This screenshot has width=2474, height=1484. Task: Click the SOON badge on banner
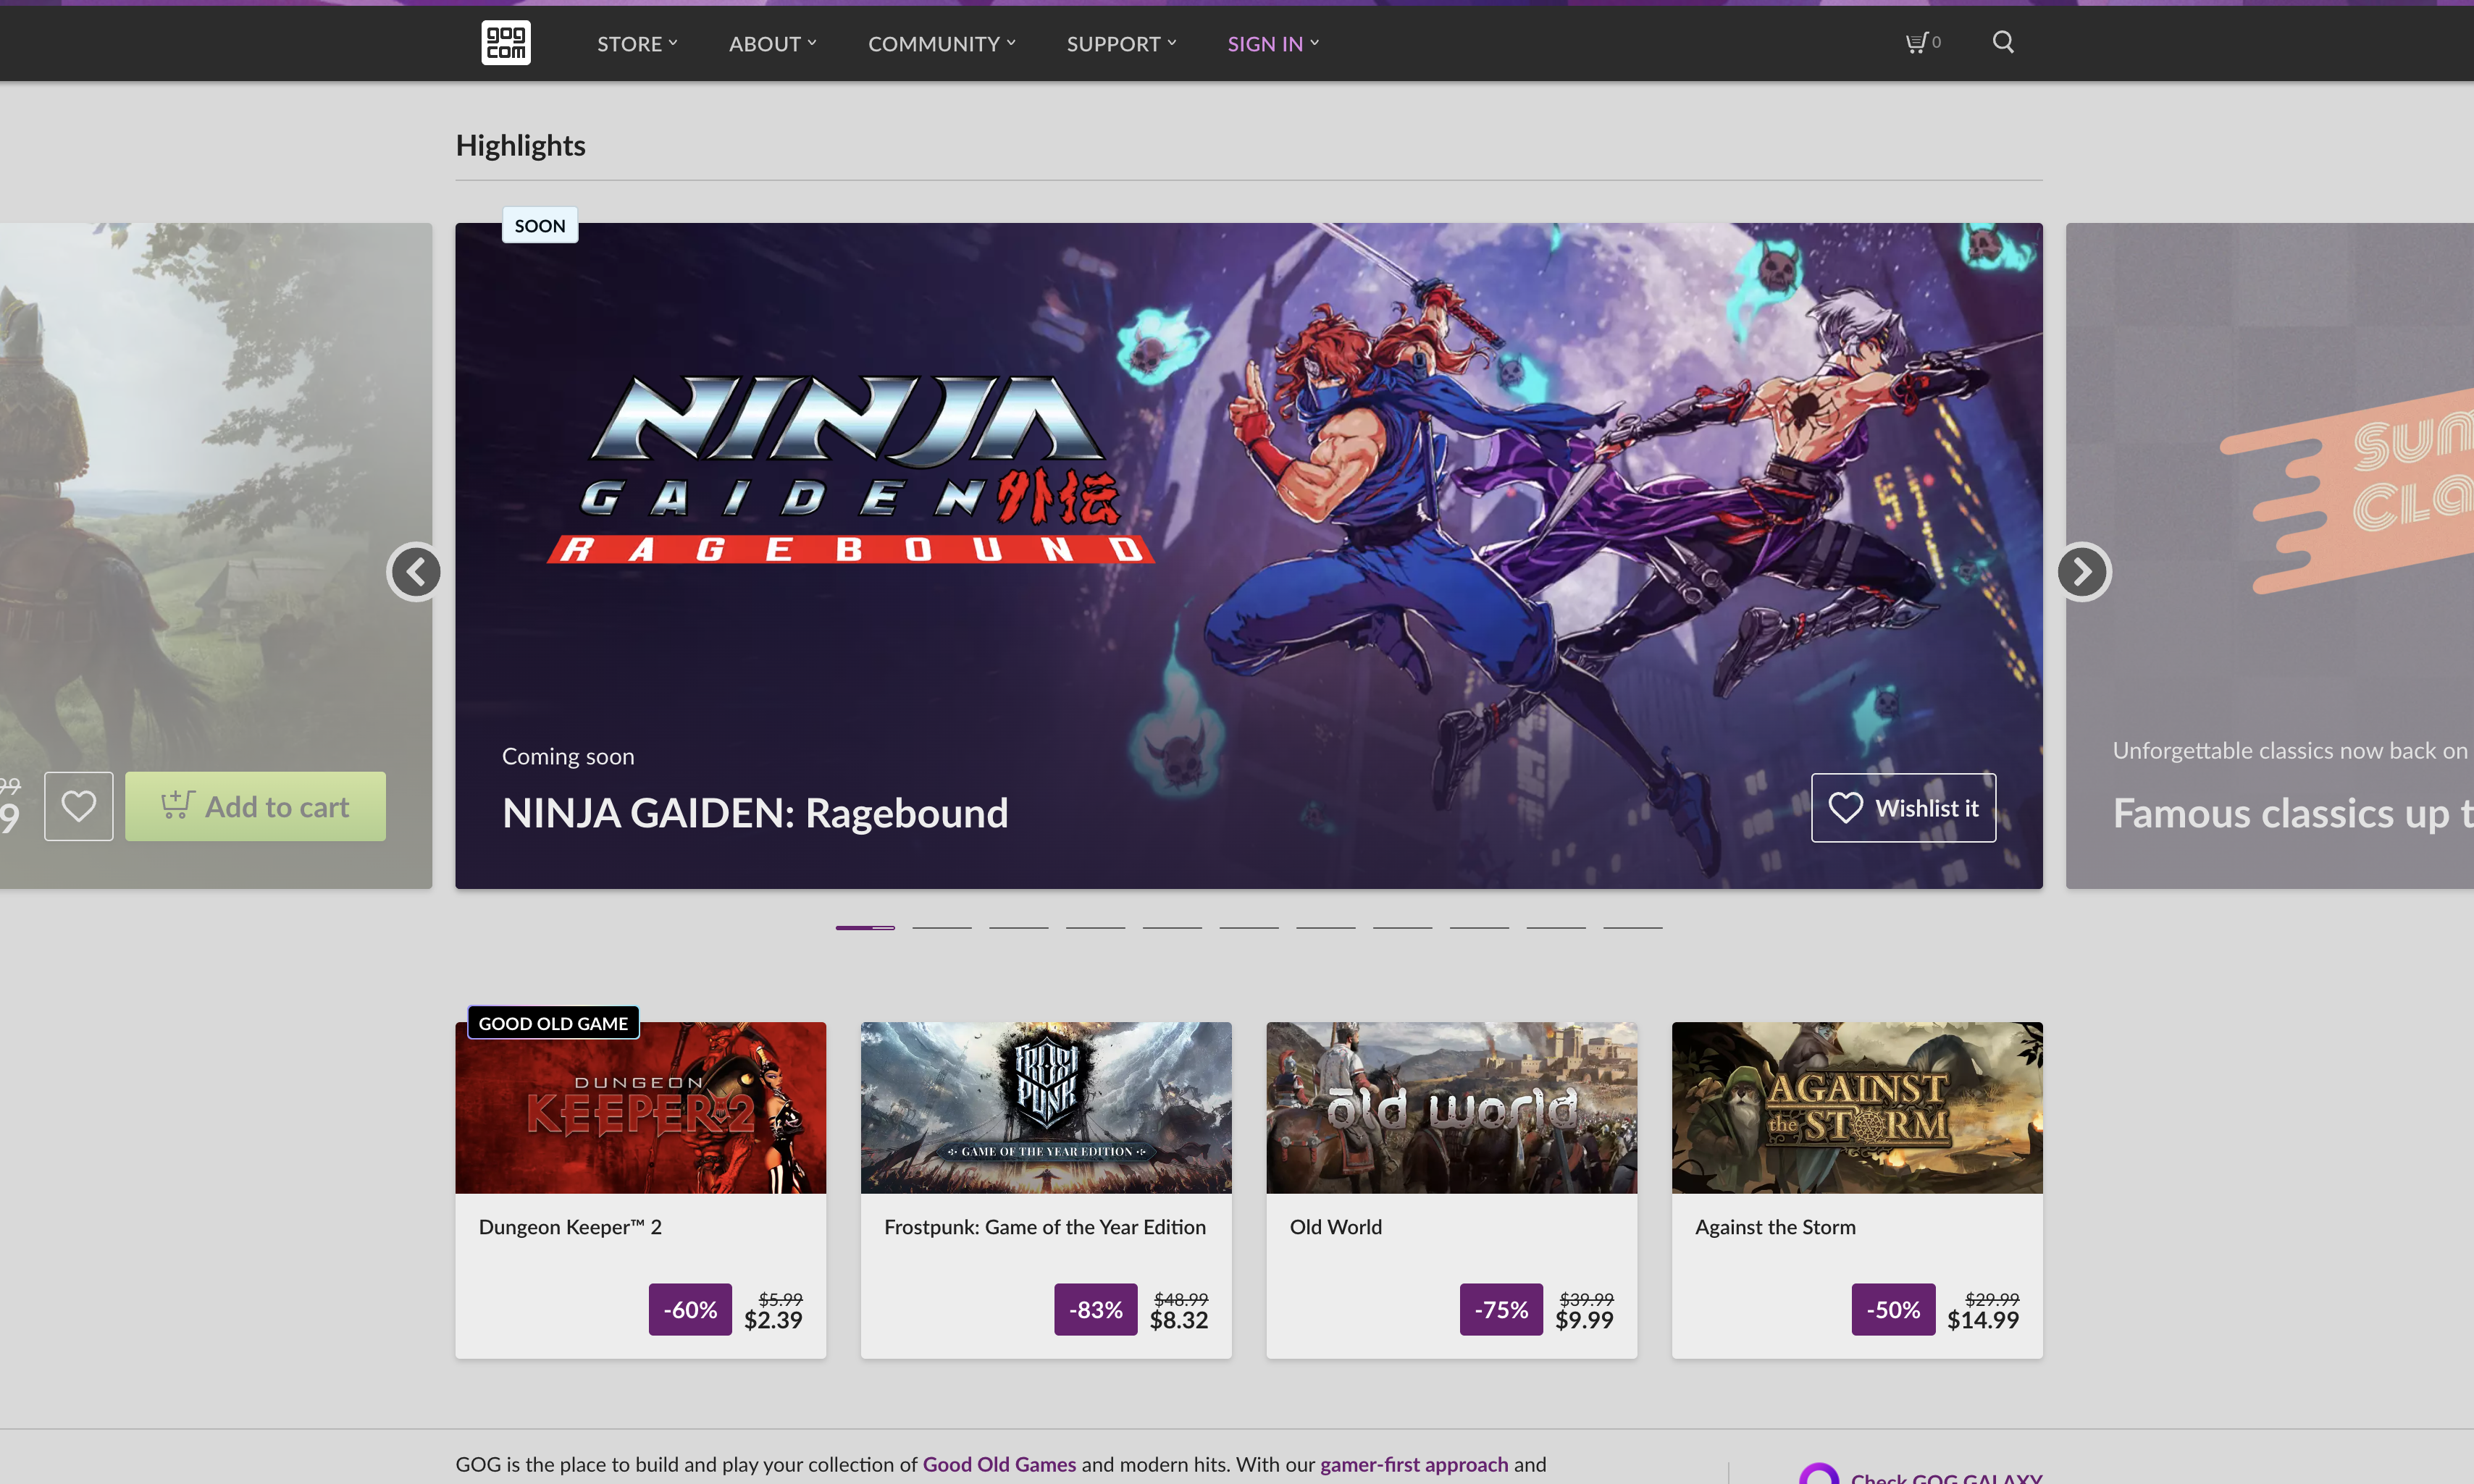(540, 226)
